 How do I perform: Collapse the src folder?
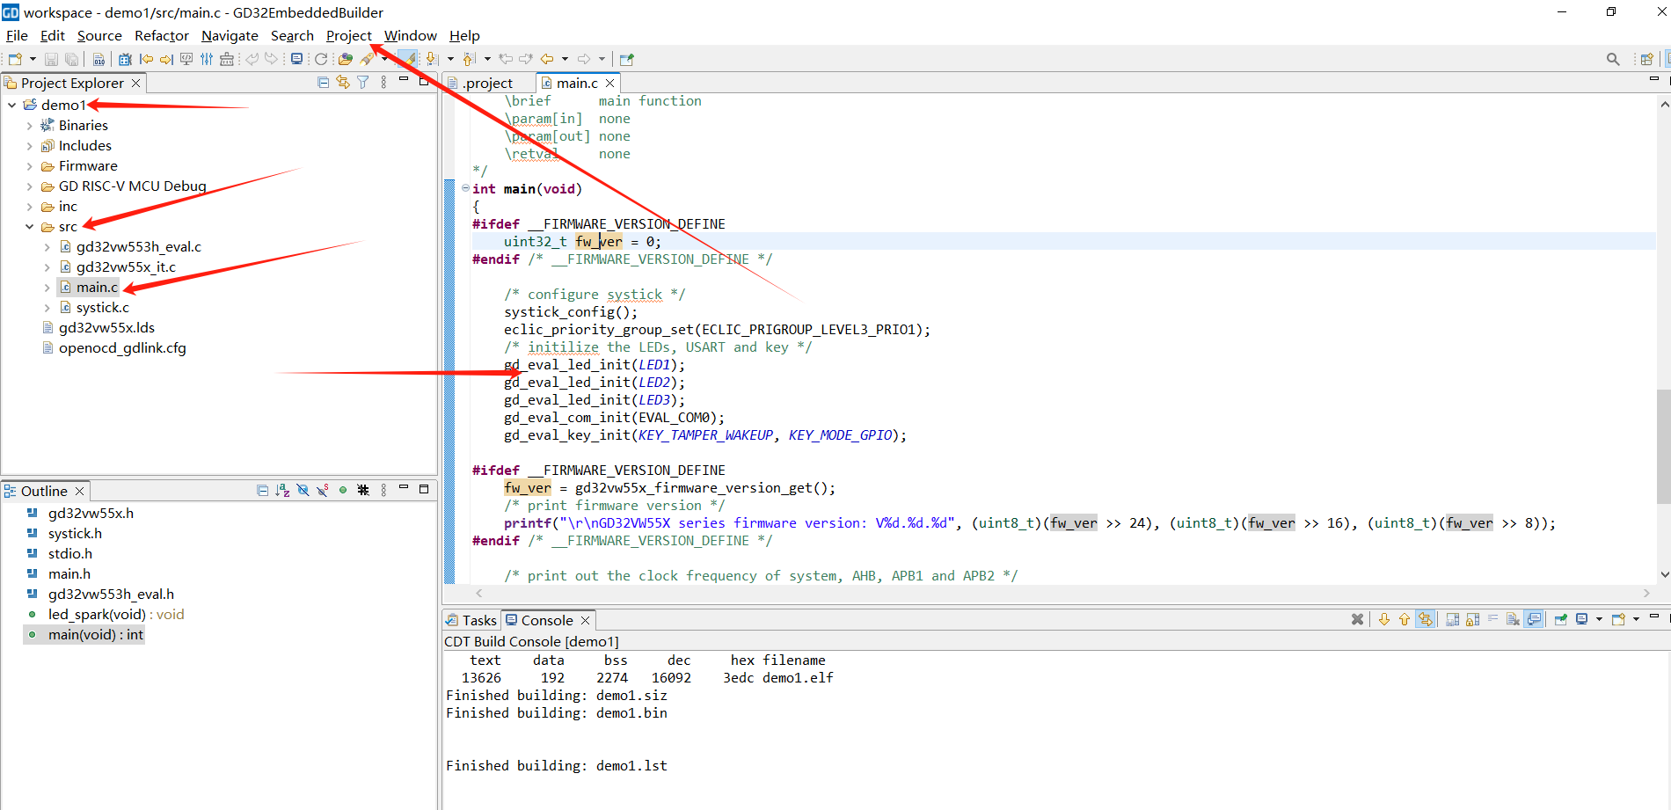click(x=29, y=227)
